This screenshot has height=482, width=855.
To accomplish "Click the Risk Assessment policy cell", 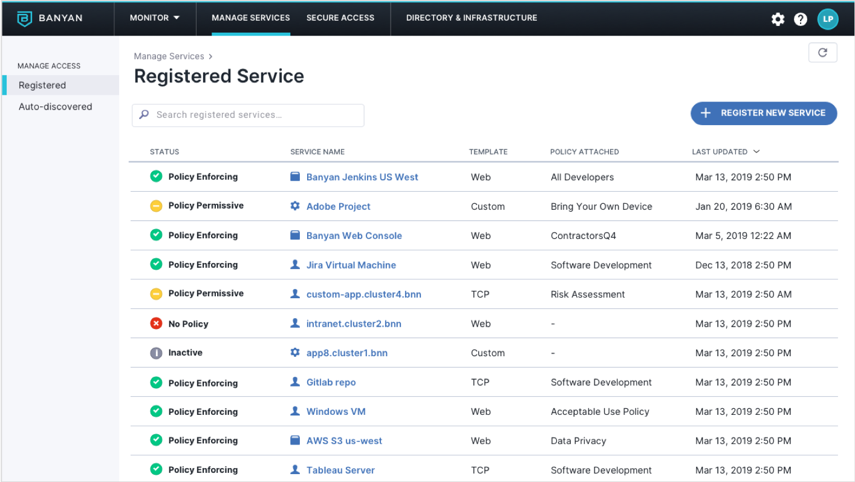I will click(588, 295).
